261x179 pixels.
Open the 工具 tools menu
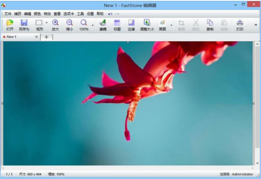click(x=80, y=14)
